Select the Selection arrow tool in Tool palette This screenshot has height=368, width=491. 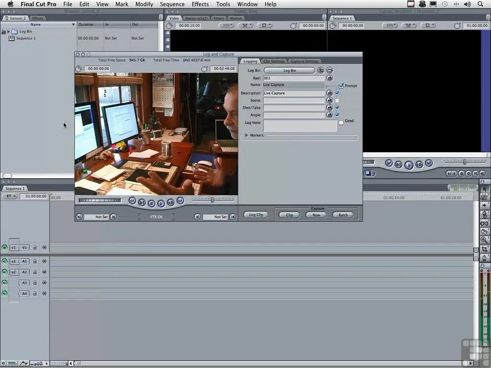click(x=485, y=189)
